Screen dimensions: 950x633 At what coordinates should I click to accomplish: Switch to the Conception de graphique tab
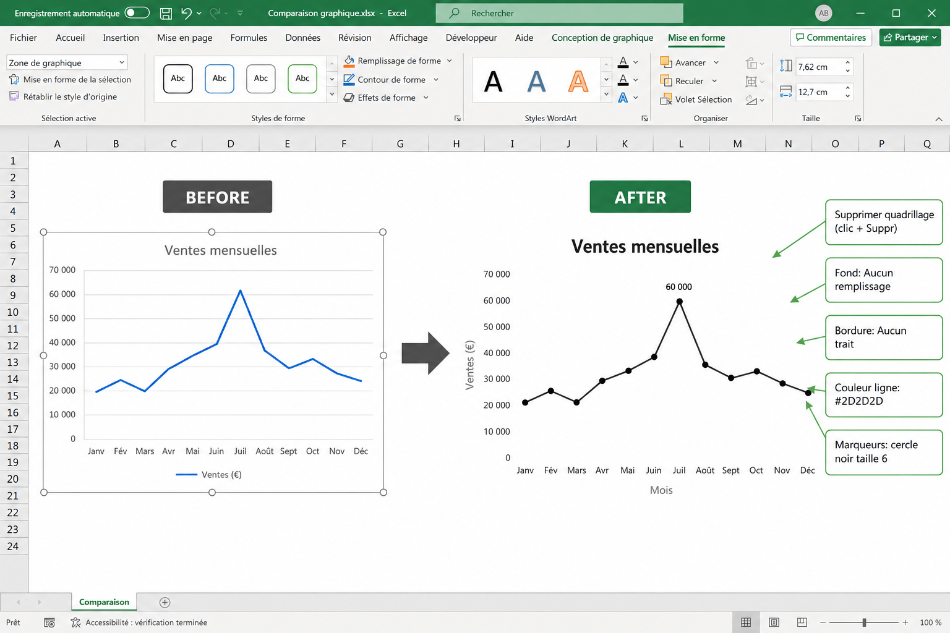pyautogui.click(x=602, y=38)
